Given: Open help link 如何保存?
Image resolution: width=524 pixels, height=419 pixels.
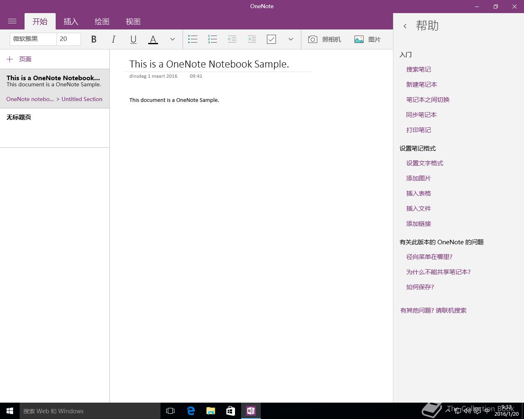Looking at the screenshot, I should [x=420, y=287].
